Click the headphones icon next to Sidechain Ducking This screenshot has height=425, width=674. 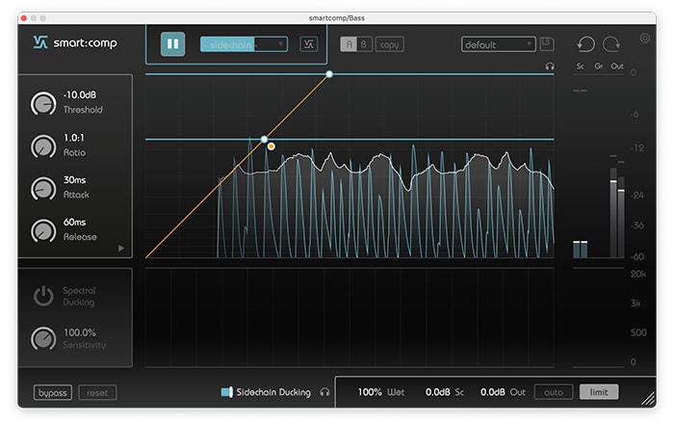point(325,392)
